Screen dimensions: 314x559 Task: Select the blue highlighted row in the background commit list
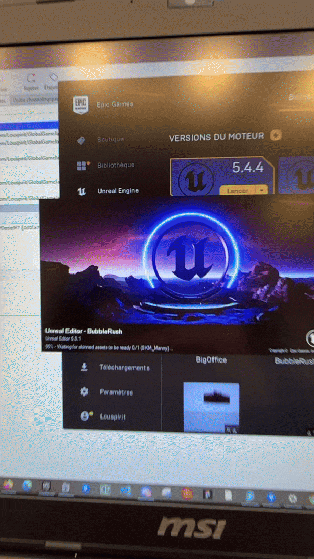(29, 126)
